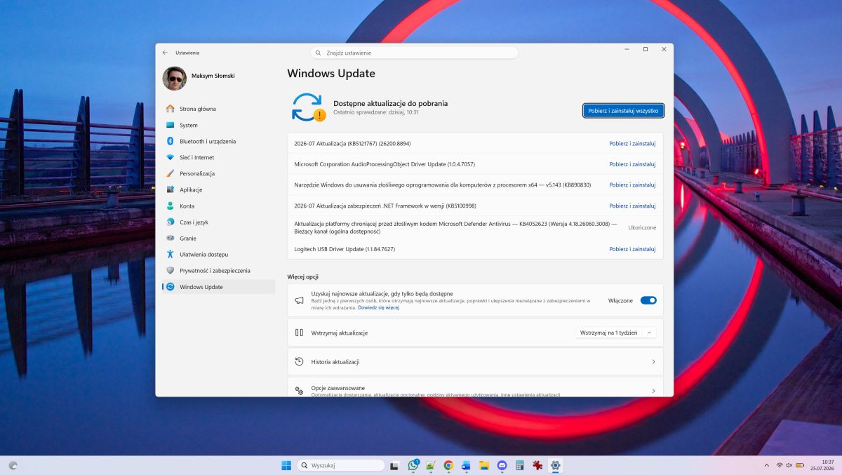Open Historia aktualizacji

click(x=475, y=362)
